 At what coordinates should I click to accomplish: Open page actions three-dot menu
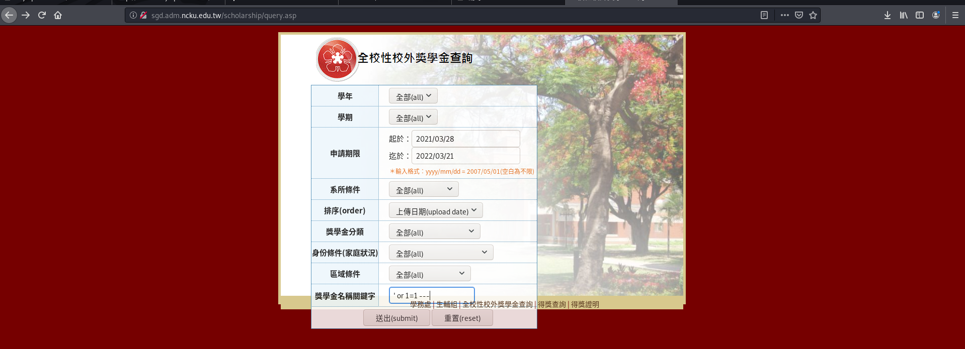coord(785,15)
